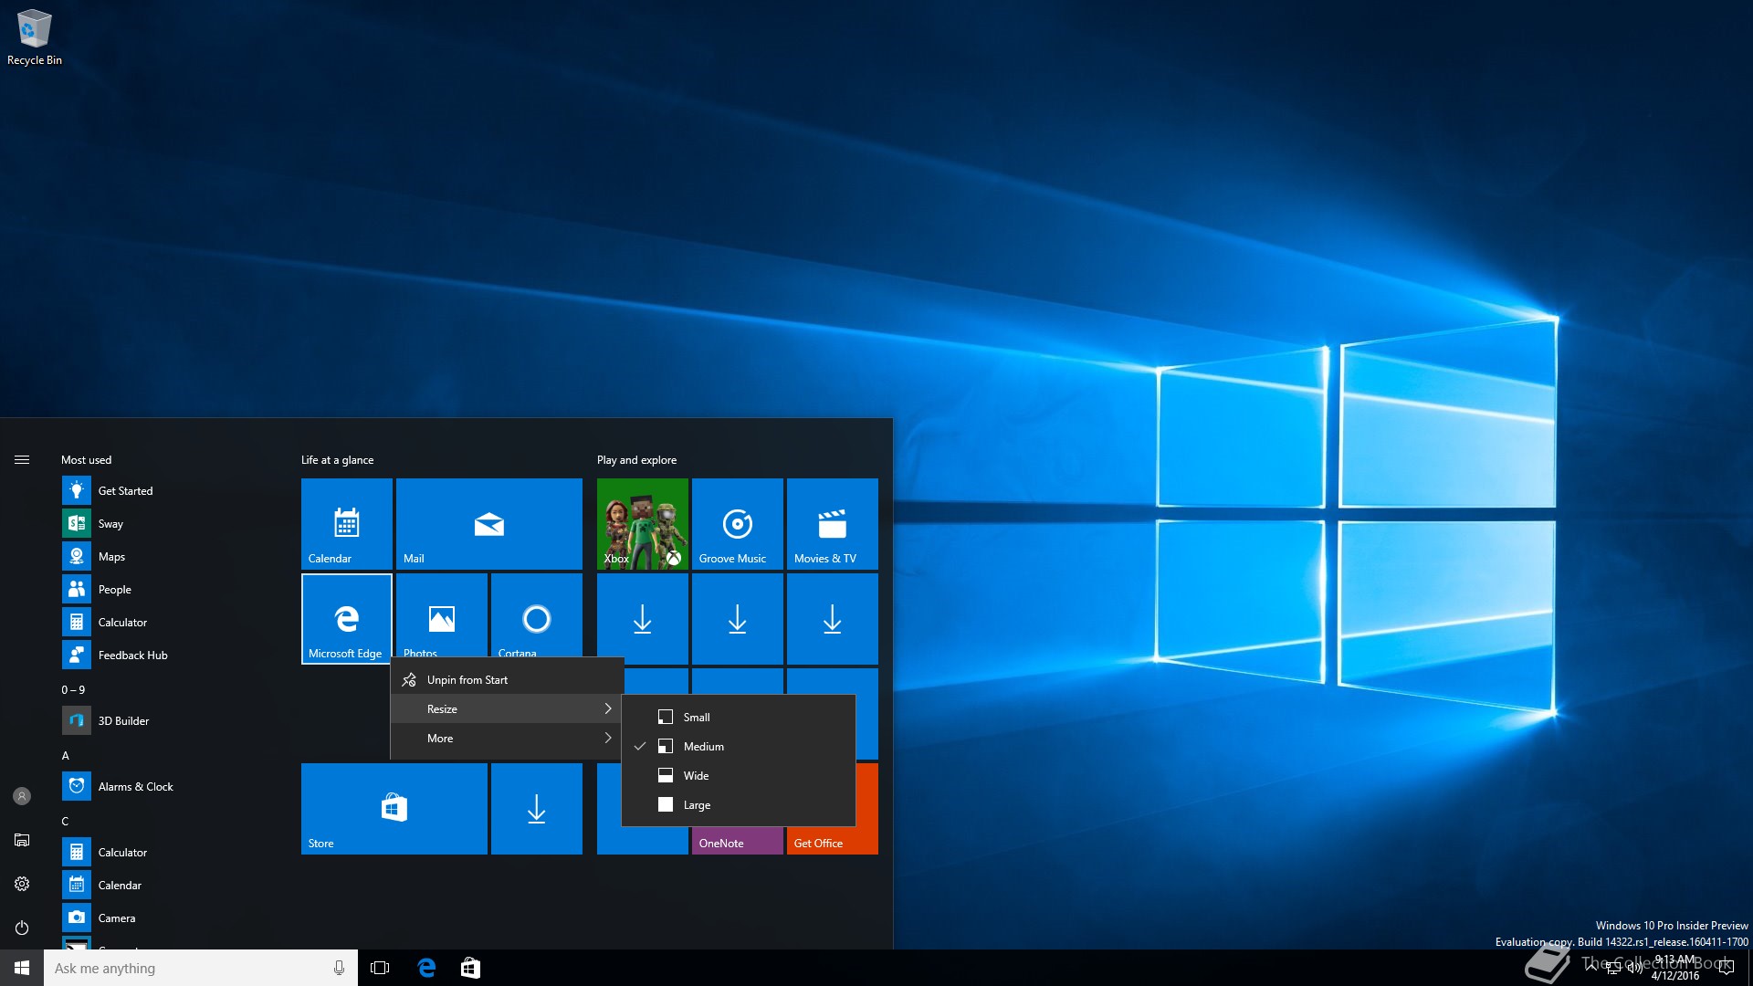Click the Get Office tile
1753x986 pixels.
[833, 842]
